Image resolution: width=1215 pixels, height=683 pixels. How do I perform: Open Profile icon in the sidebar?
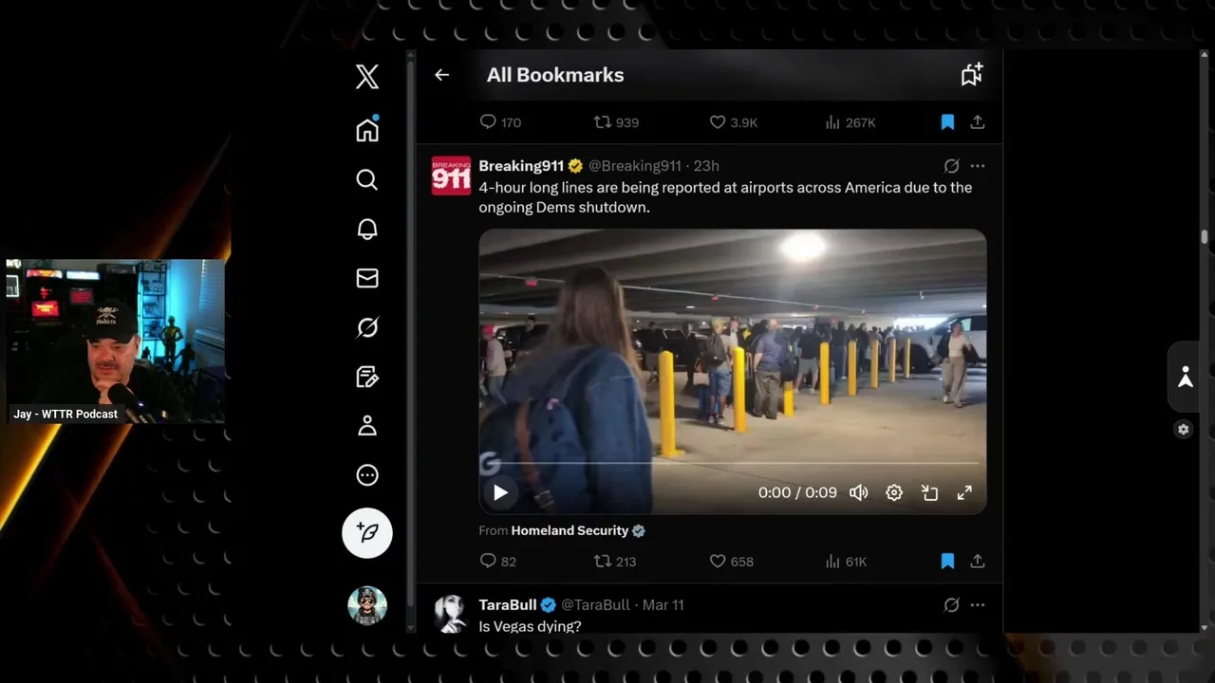(x=367, y=426)
